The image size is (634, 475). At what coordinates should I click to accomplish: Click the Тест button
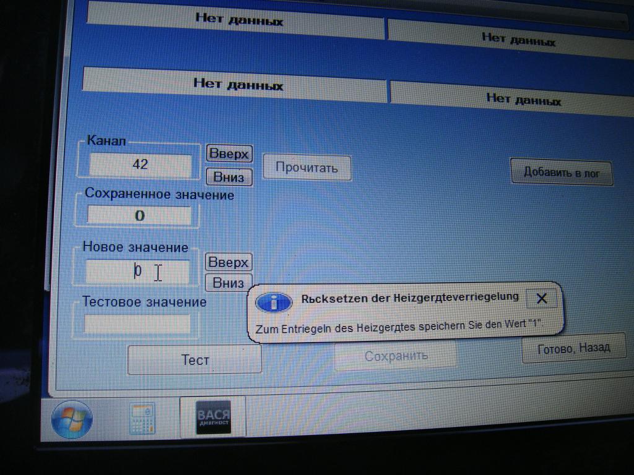point(195,360)
